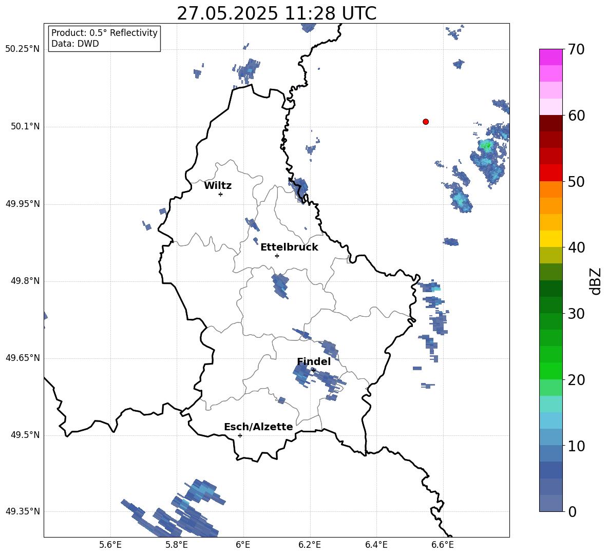
Task: Click the 50.1°N latitude label
Action: click(25, 126)
